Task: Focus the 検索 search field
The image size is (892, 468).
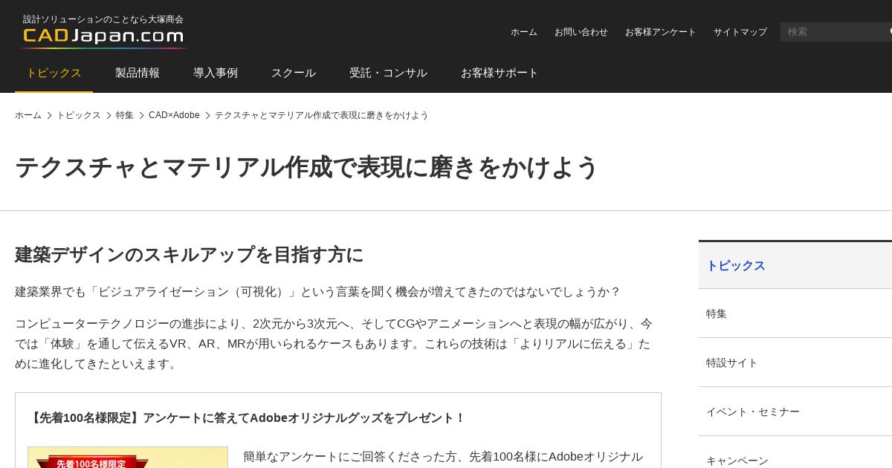Action: point(833,32)
